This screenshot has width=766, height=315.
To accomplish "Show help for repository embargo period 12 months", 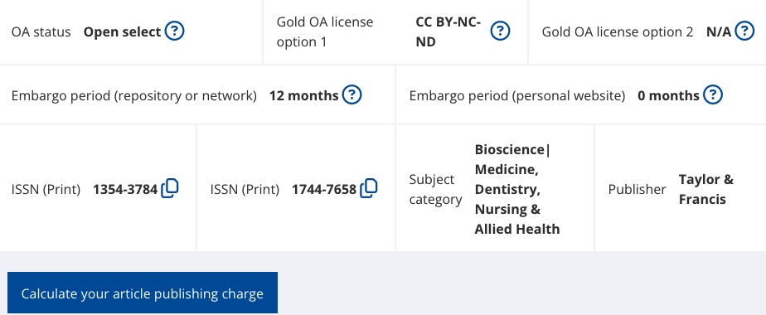I will (351, 94).
